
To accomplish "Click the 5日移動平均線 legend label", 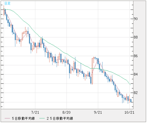I will pyautogui.click(x=23, y=118).
